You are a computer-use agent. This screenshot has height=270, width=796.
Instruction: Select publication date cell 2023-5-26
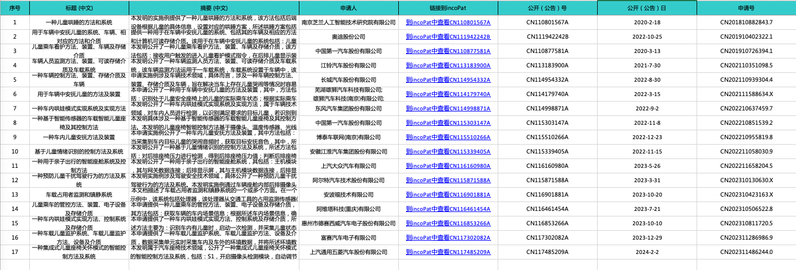647,166
